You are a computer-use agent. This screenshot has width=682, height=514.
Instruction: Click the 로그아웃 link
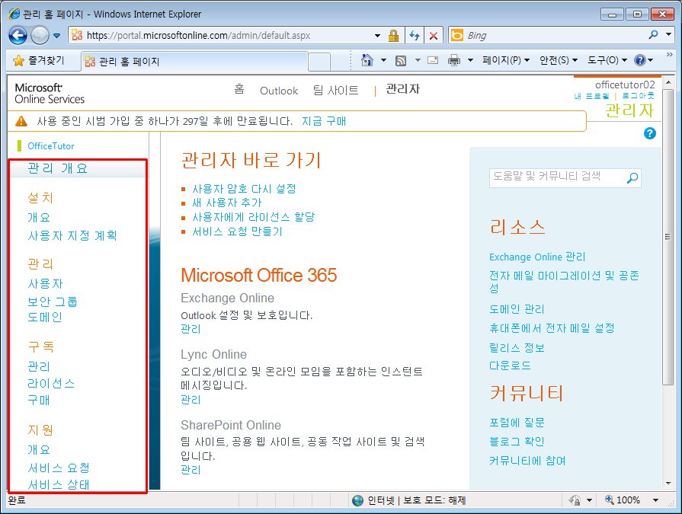pos(638,96)
